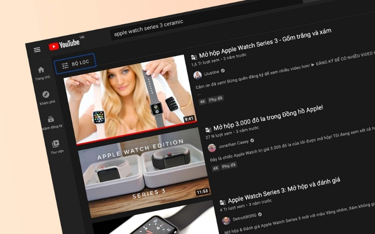The width and height of the screenshot is (375, 234).
Task: Open Khám phá explore icon
Action: pos(46,95)
